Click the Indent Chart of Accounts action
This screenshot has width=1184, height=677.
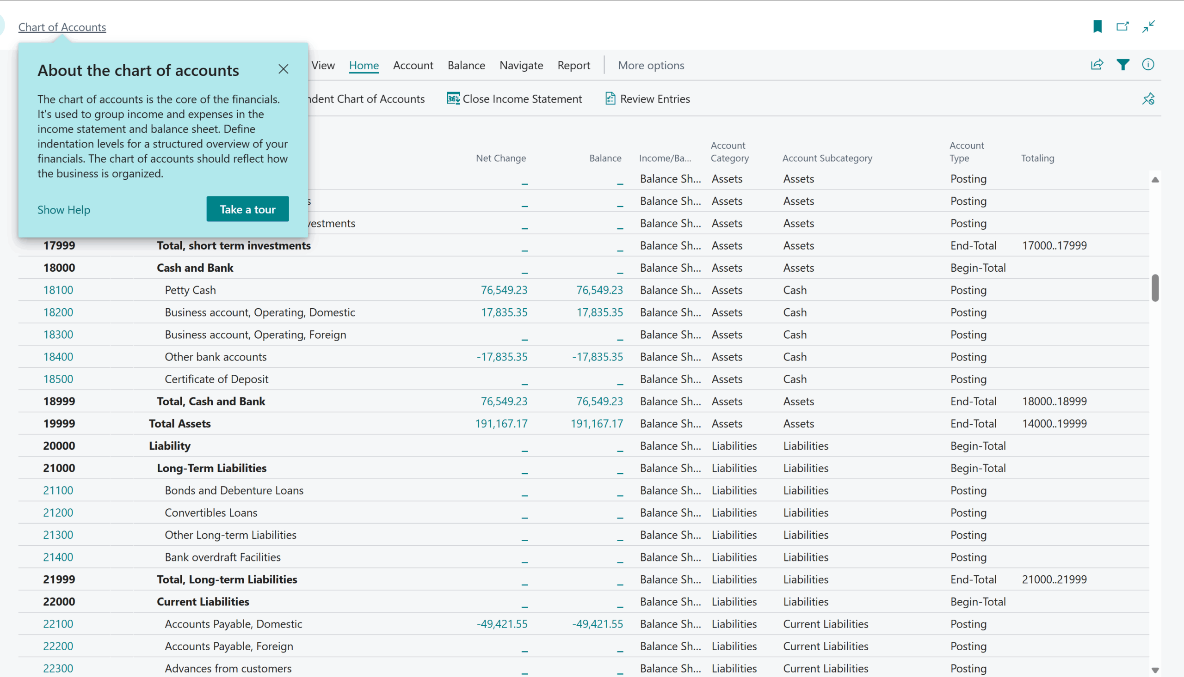367,98
